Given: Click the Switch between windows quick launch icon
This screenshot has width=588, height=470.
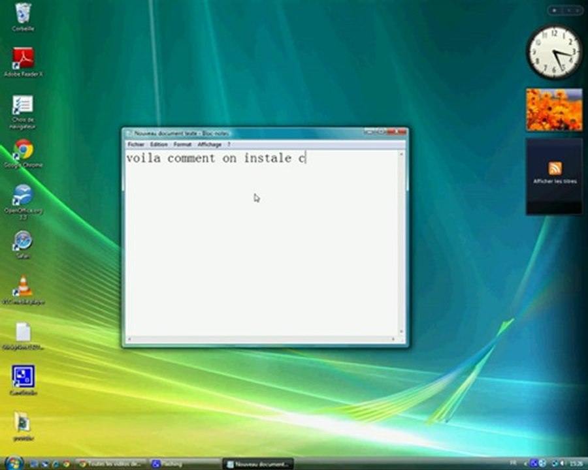Looking at the screenshot, I should pos(44,464).
